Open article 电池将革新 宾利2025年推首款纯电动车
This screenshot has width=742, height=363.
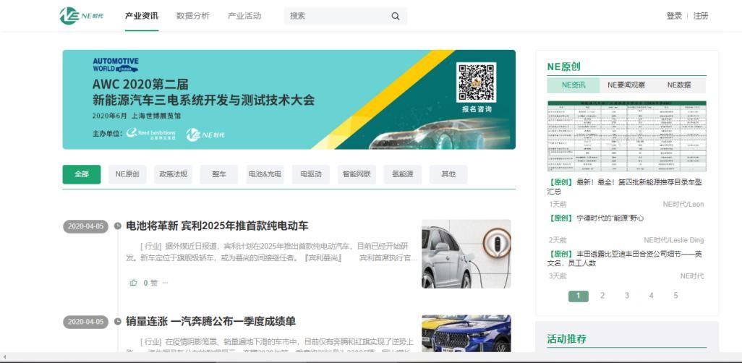tap(217, 226)
